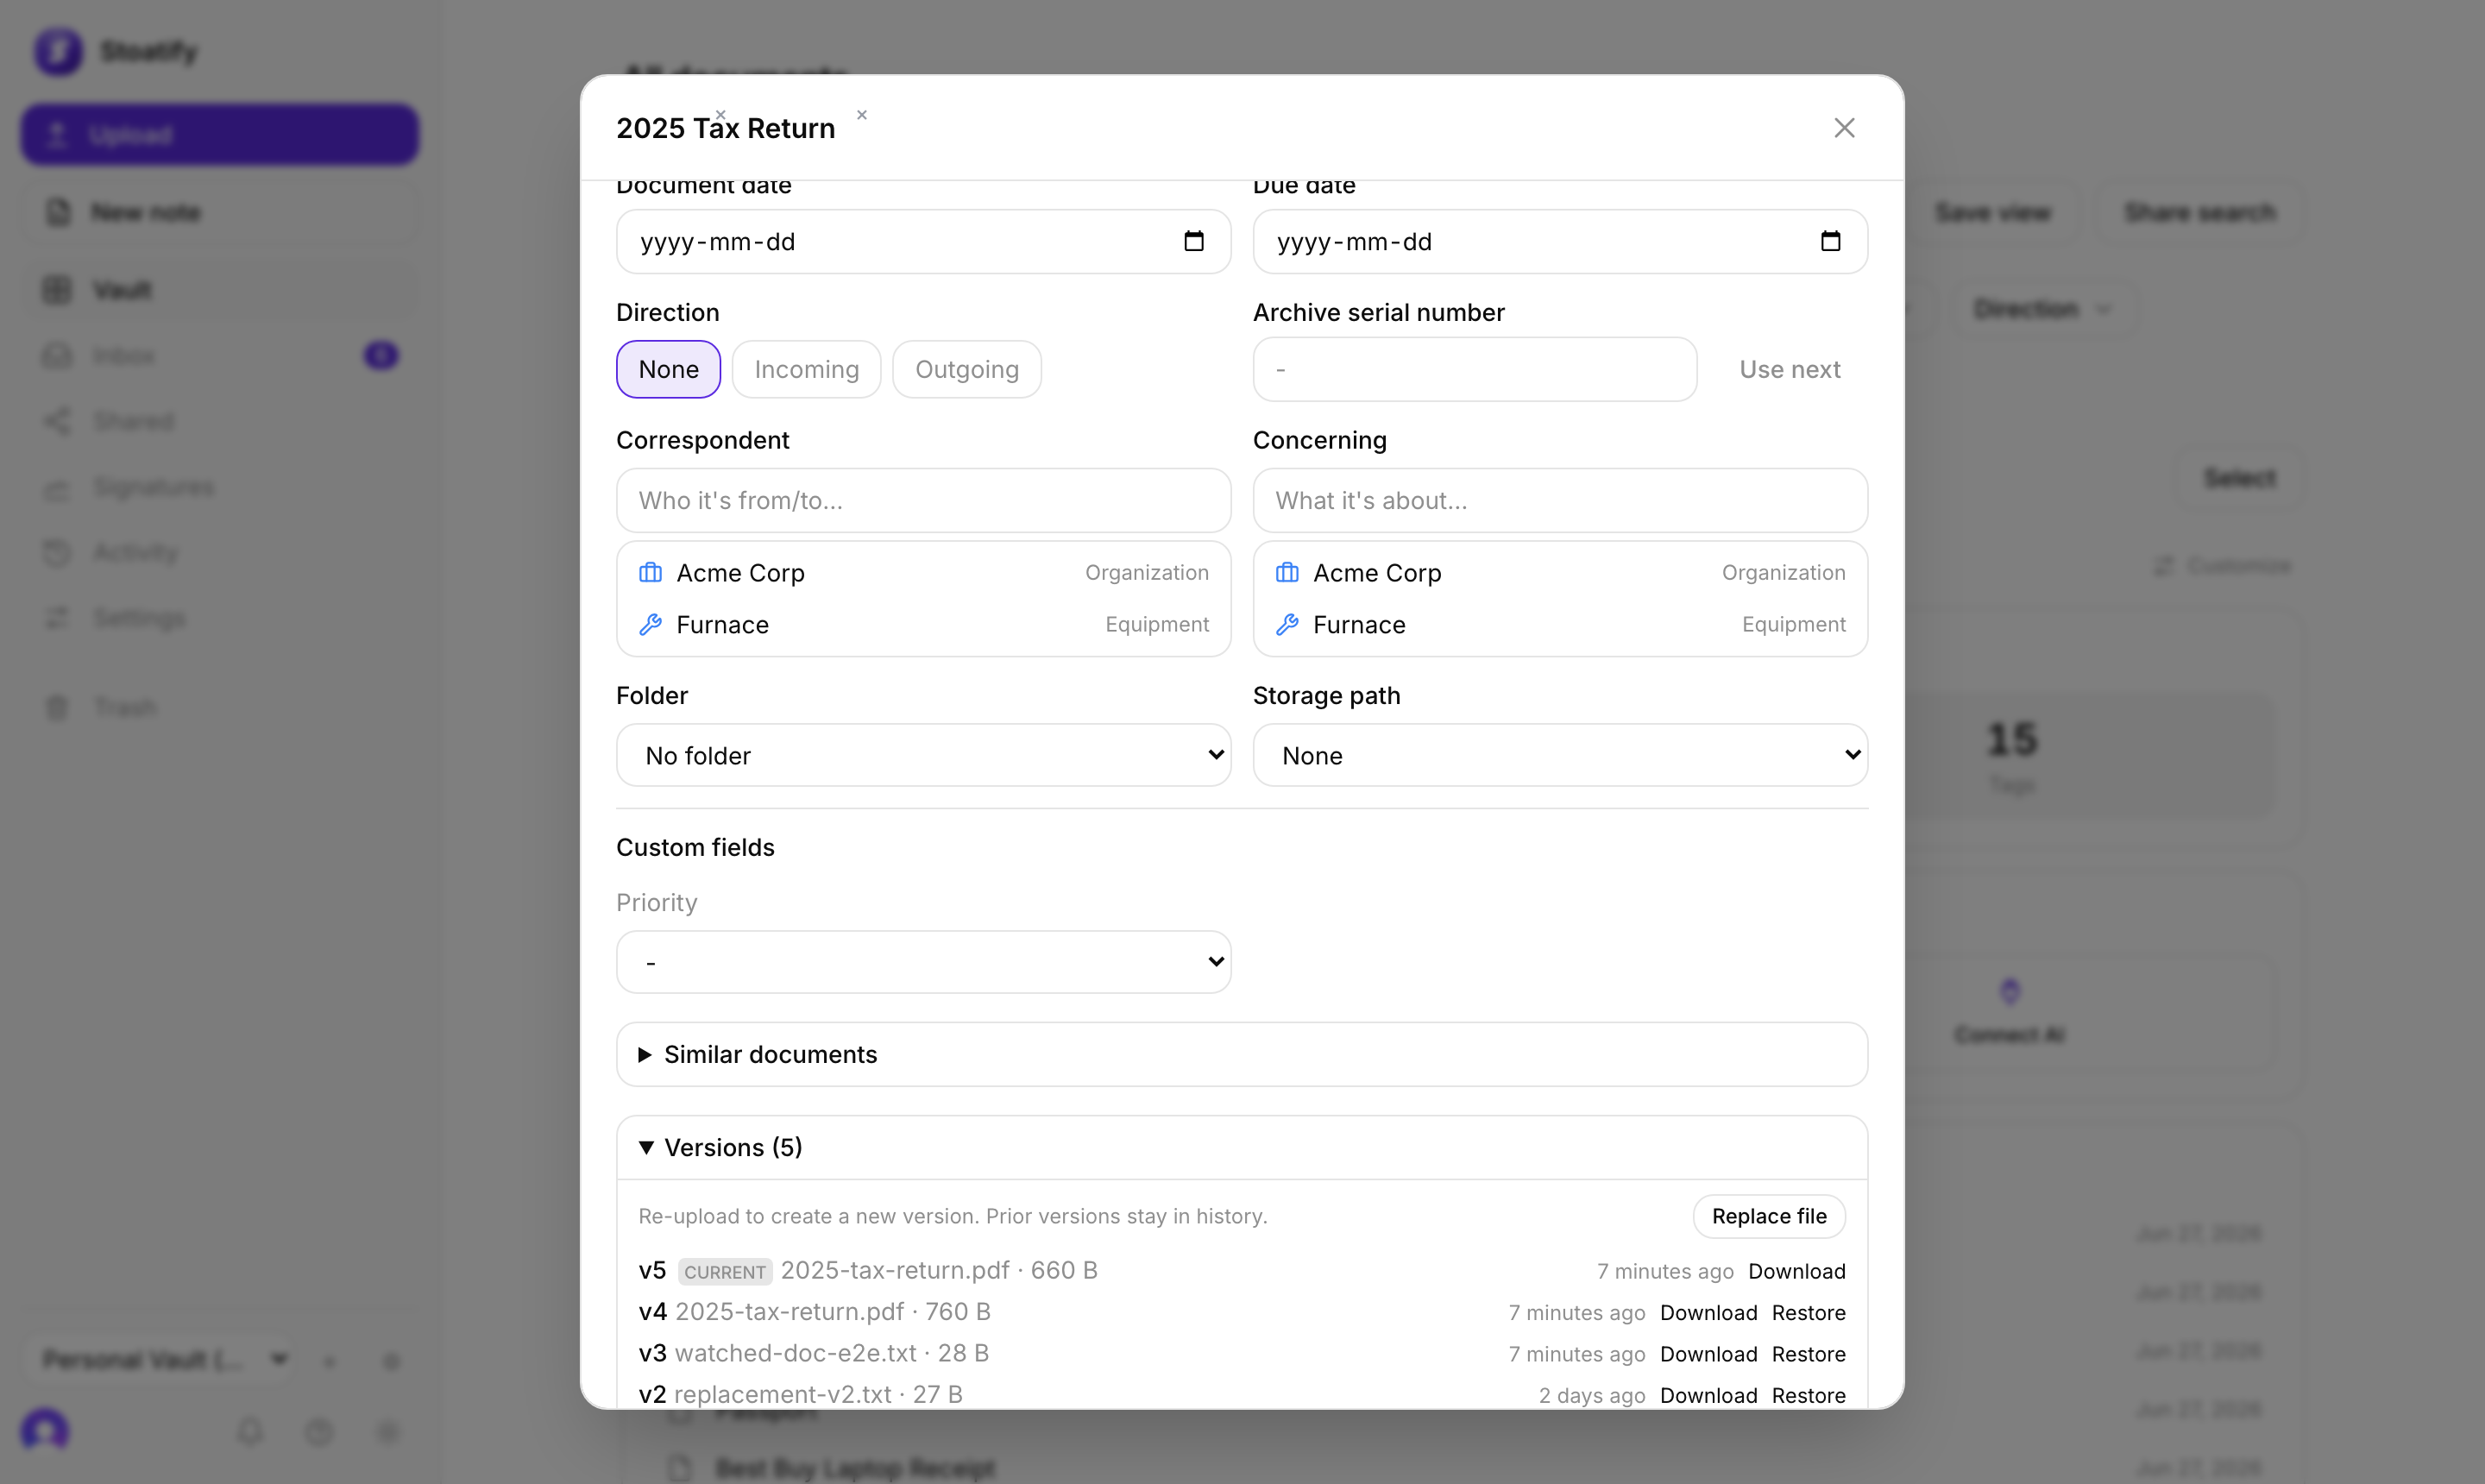Click the Acme Corp organization icon under Concerning
The image size is (2485, 1484).
1287,573
